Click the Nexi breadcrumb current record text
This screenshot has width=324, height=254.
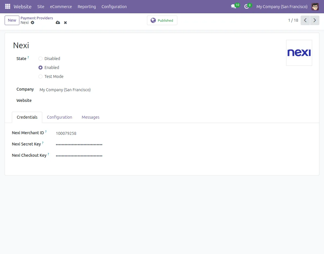point(25,23)
